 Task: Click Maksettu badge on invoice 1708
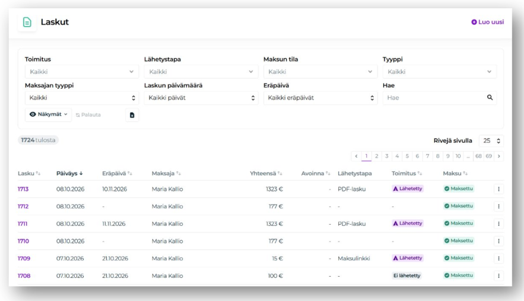pos(459,276)
